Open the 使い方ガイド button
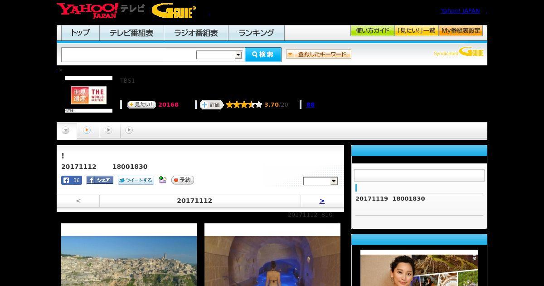 (373, 31)
